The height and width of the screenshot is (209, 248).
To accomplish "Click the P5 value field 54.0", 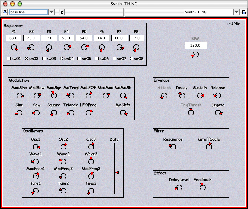I will tap(84, 38).
